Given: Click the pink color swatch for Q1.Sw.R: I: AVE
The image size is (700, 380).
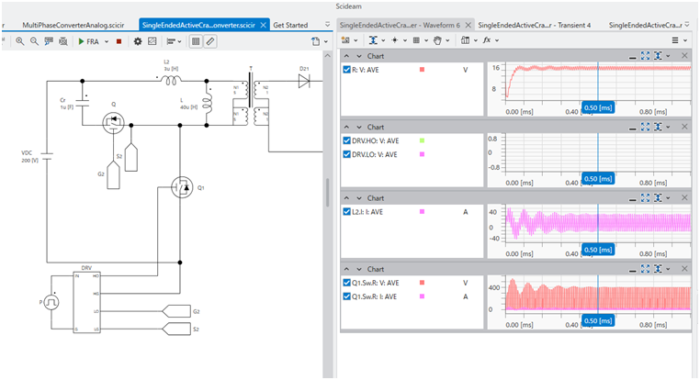Looking at the screenshot, I should click(423, 296).
